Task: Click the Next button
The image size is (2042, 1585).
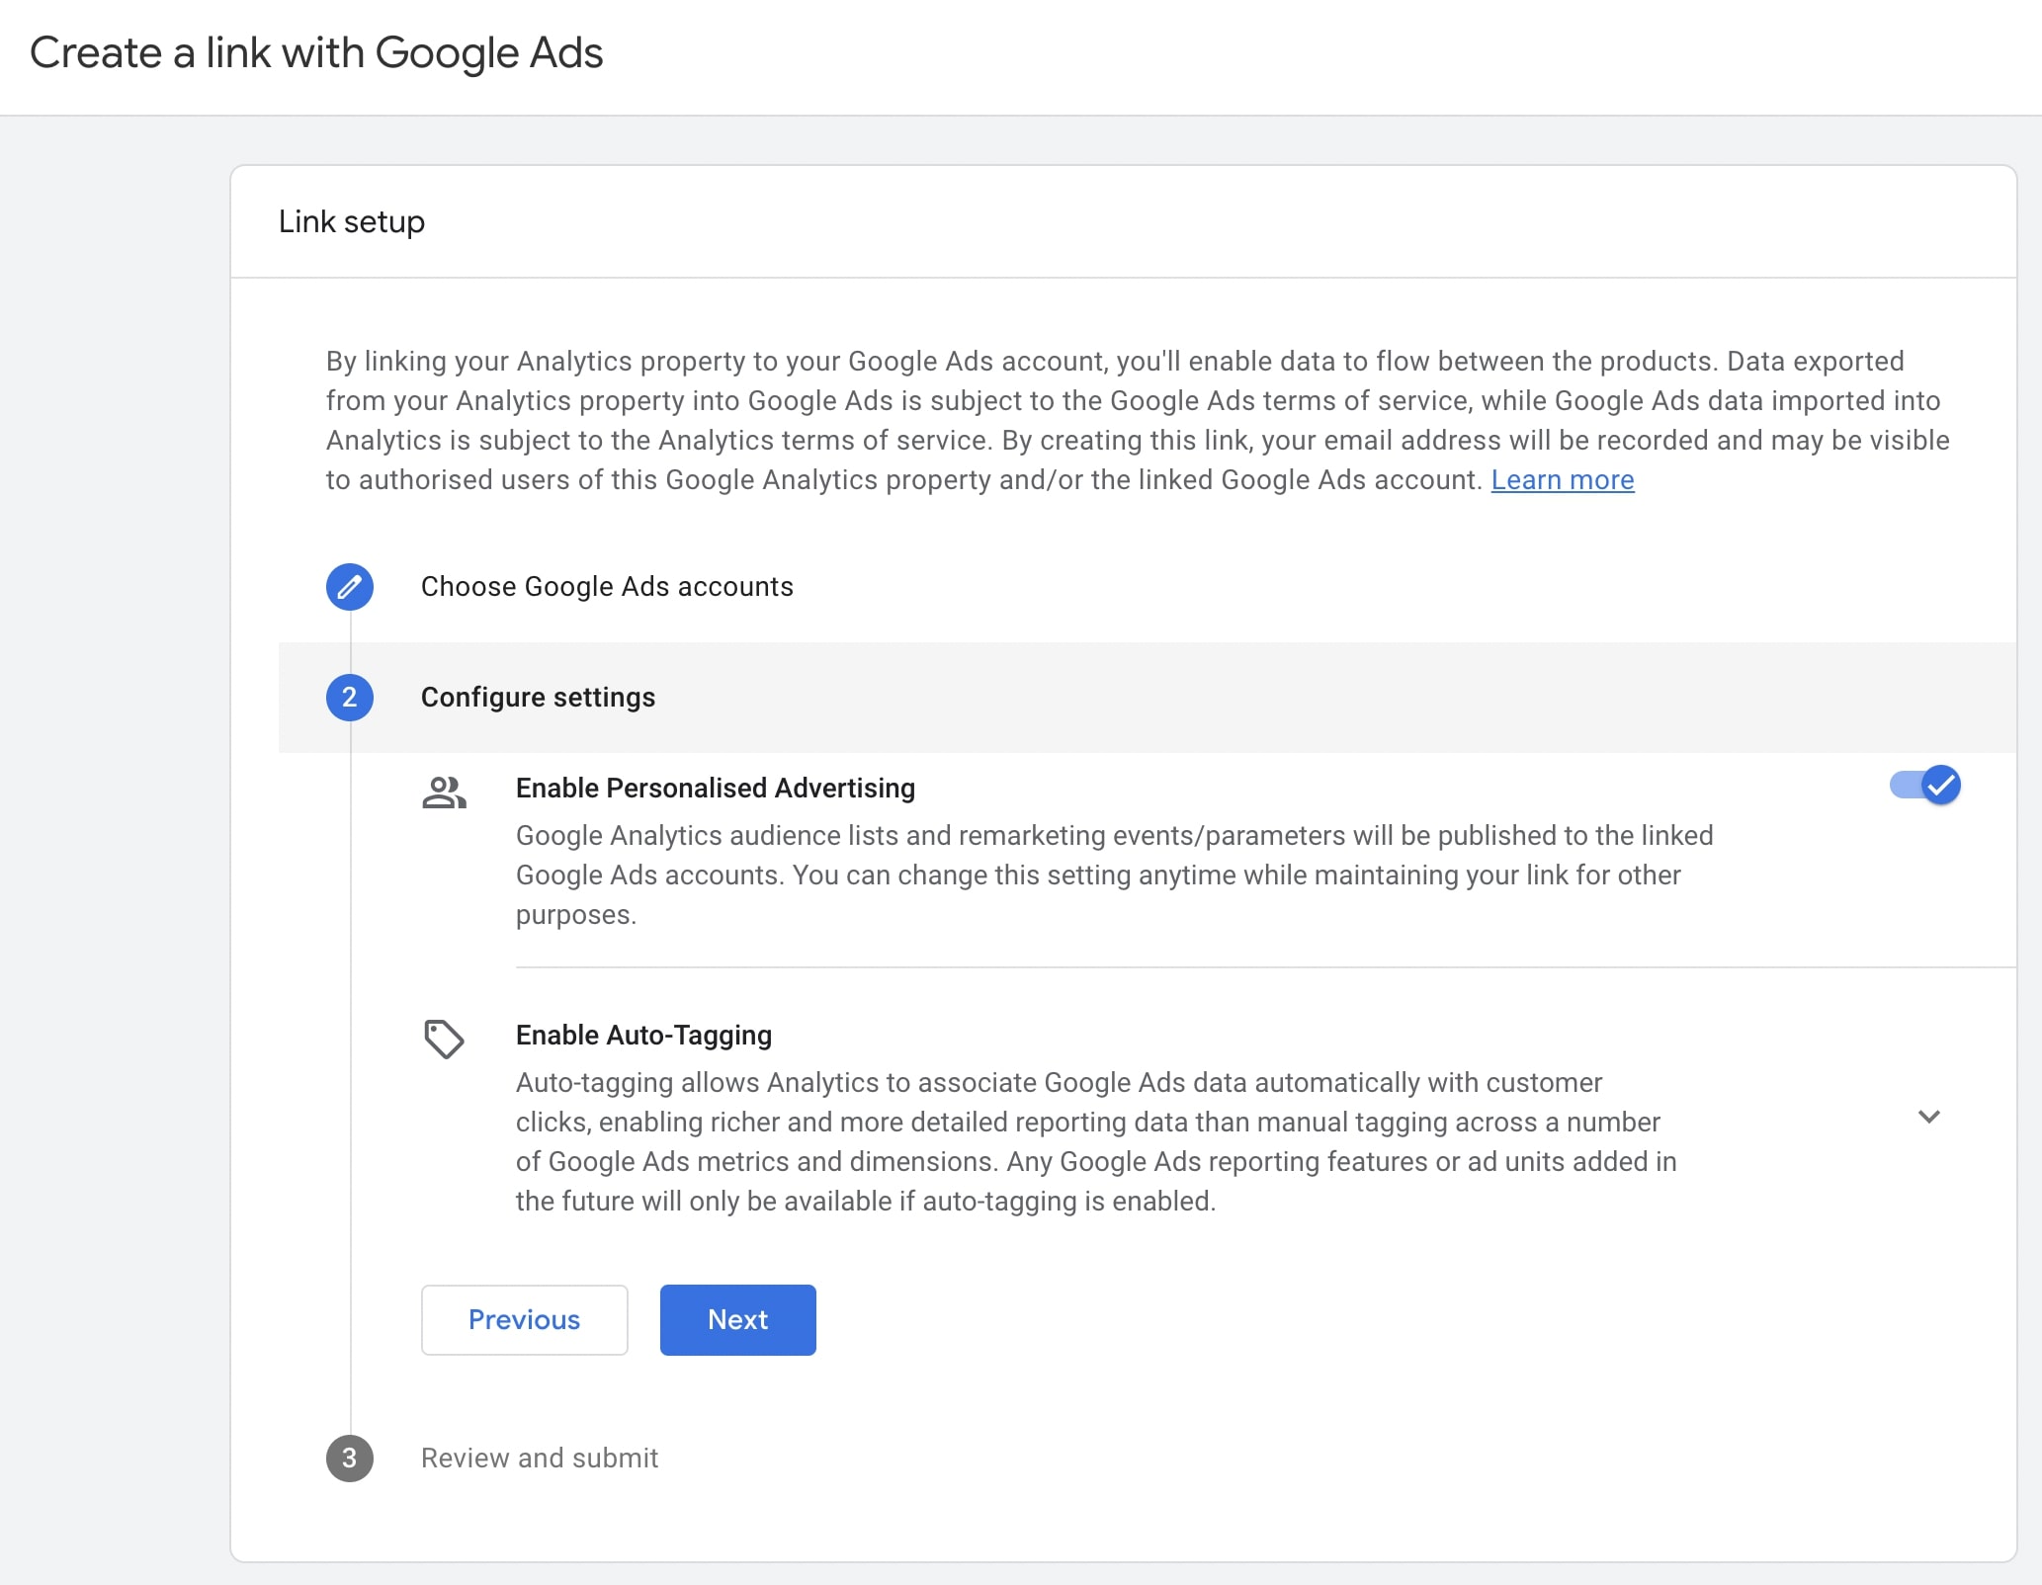Action: [x=738, y=1320]
